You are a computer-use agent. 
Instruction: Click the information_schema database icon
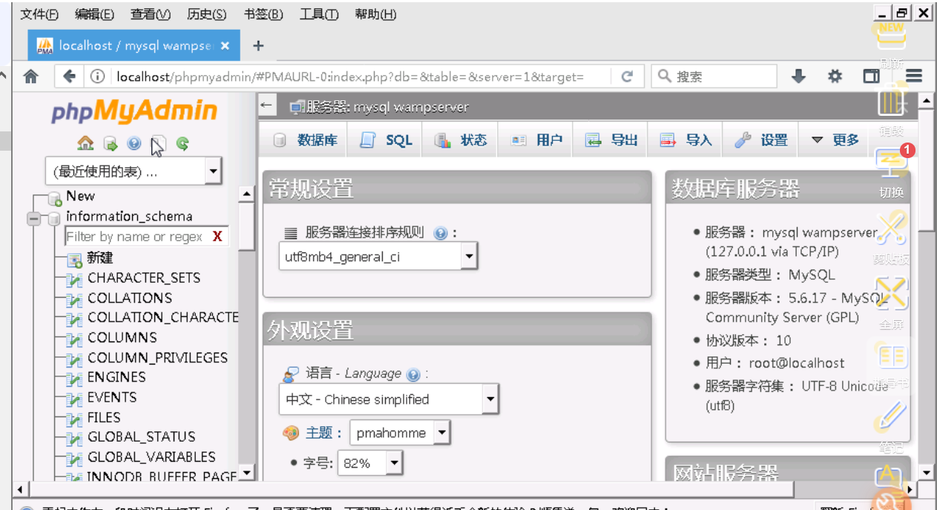tap(54, 218)
